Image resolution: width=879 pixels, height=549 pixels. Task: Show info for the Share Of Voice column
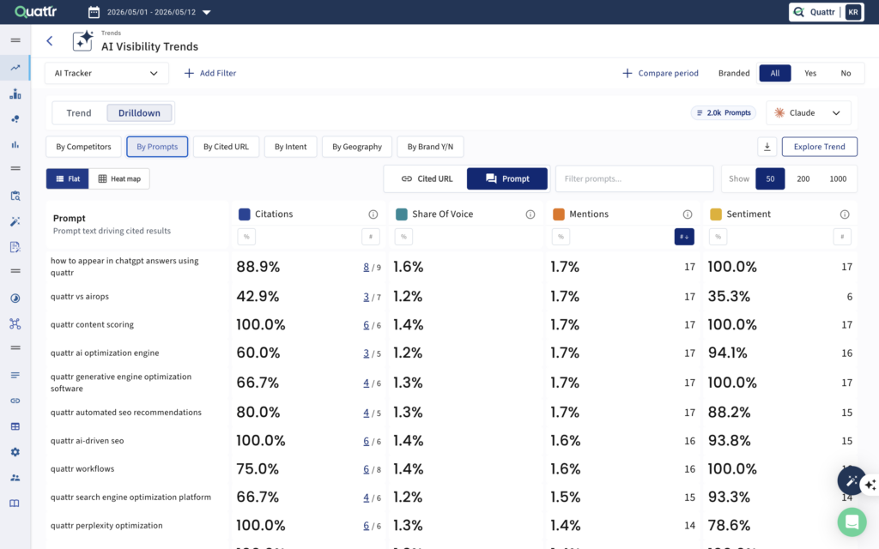pyautogui.click(x=530, y=214)
